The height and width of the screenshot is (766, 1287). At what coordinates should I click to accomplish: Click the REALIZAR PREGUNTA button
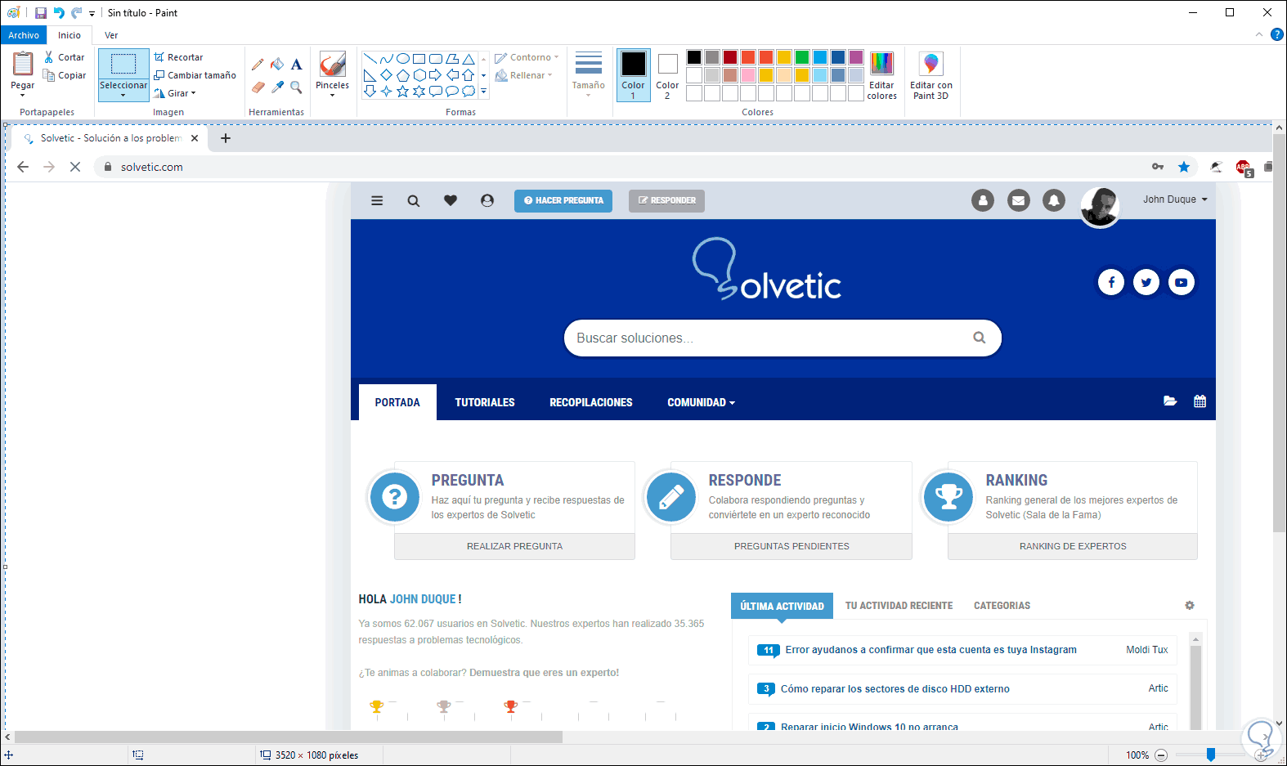[x=514, y=546]
